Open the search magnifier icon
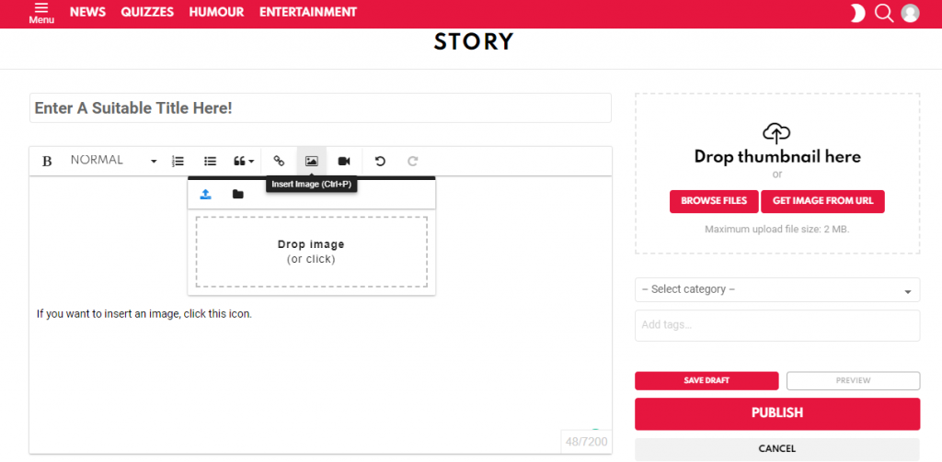The height and width of the screenshot is (462, 942). point(884,13)
